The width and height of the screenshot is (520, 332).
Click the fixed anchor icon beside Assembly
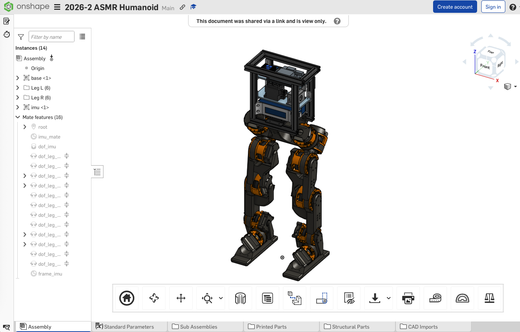(52, 58)
